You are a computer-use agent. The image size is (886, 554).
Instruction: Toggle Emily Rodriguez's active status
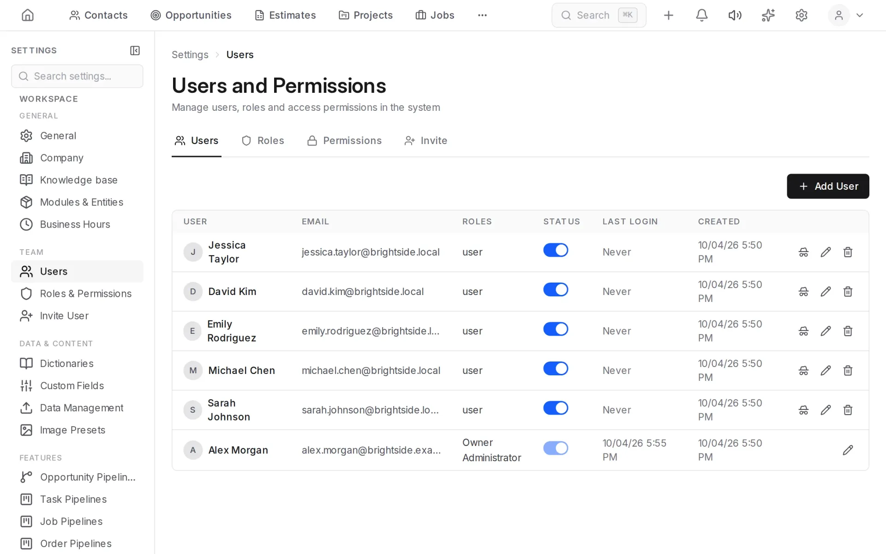point(556,329)
